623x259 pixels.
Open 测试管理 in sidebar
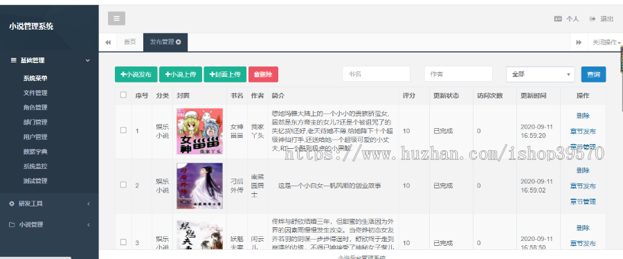pyautogui.click(x=35, y=181)
